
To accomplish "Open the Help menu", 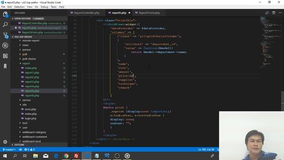I will (62, 7).
